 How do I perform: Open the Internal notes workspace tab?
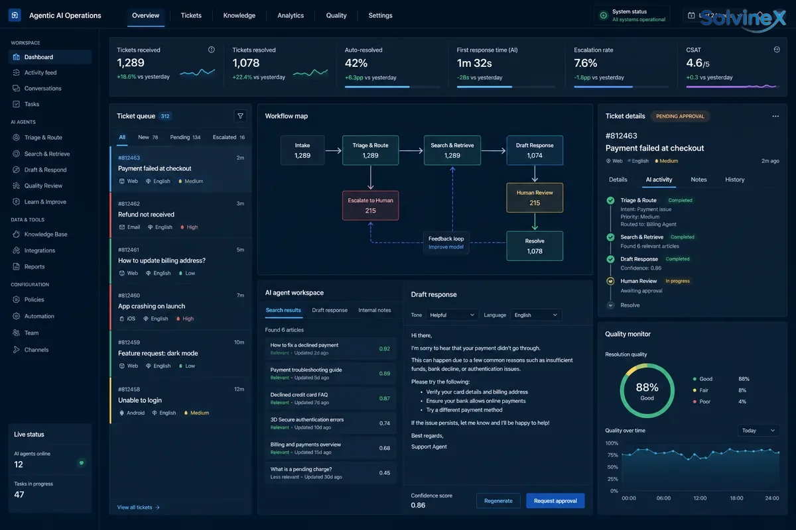(x=375, y=310)
